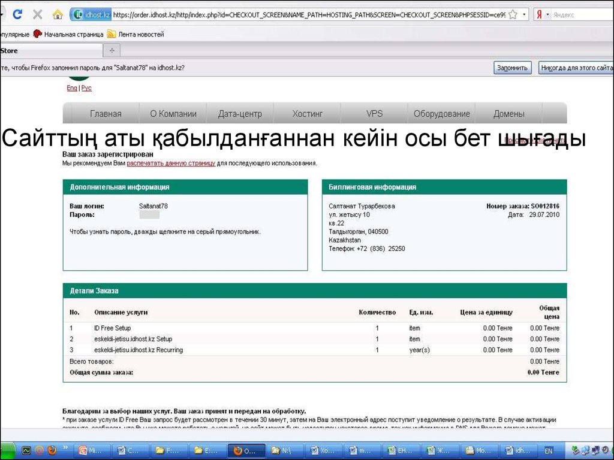The width and height of the screenshot is (614, 460).
Task: Open the Yandex search engine dropdown
Action: 541,14
